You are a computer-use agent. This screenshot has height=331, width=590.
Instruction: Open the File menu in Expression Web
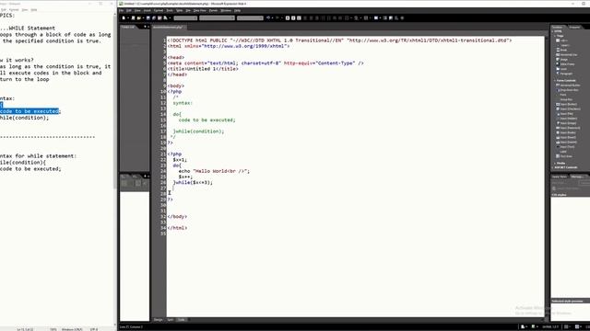click(x=121, y=10)
